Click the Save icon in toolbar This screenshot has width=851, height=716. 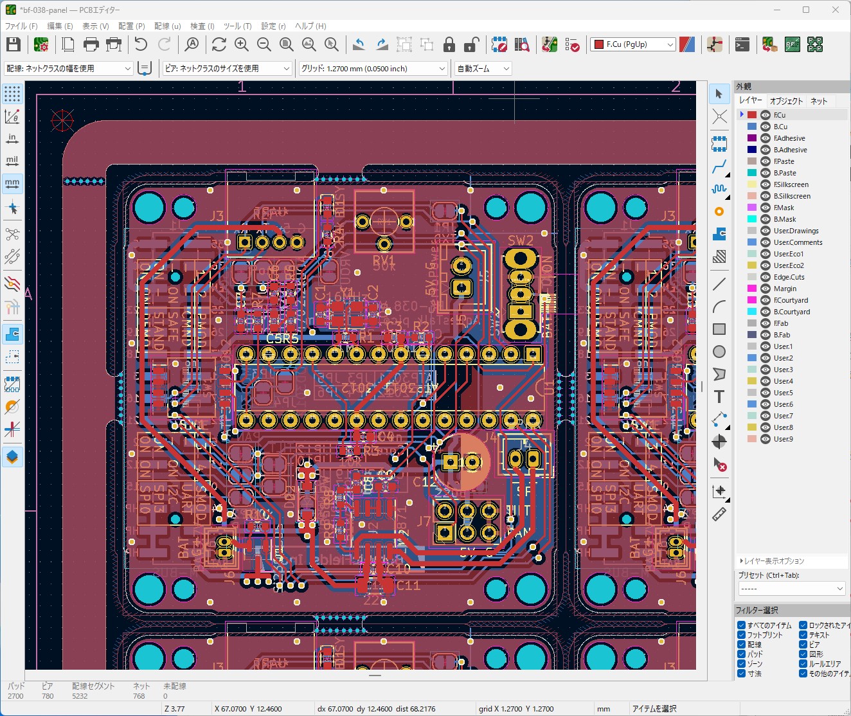pyautogui.click(x=13, y=44)
